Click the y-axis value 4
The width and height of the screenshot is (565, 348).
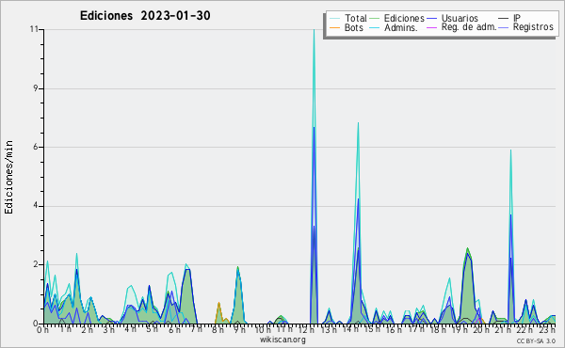pos(36,206)
